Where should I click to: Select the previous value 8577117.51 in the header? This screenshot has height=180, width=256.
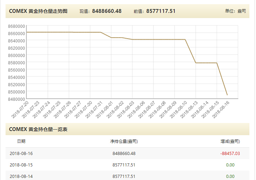161,11
